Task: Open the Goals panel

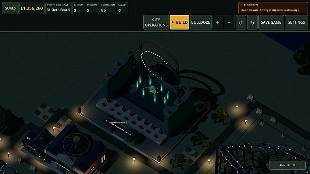Action: [x=10, y=8]
